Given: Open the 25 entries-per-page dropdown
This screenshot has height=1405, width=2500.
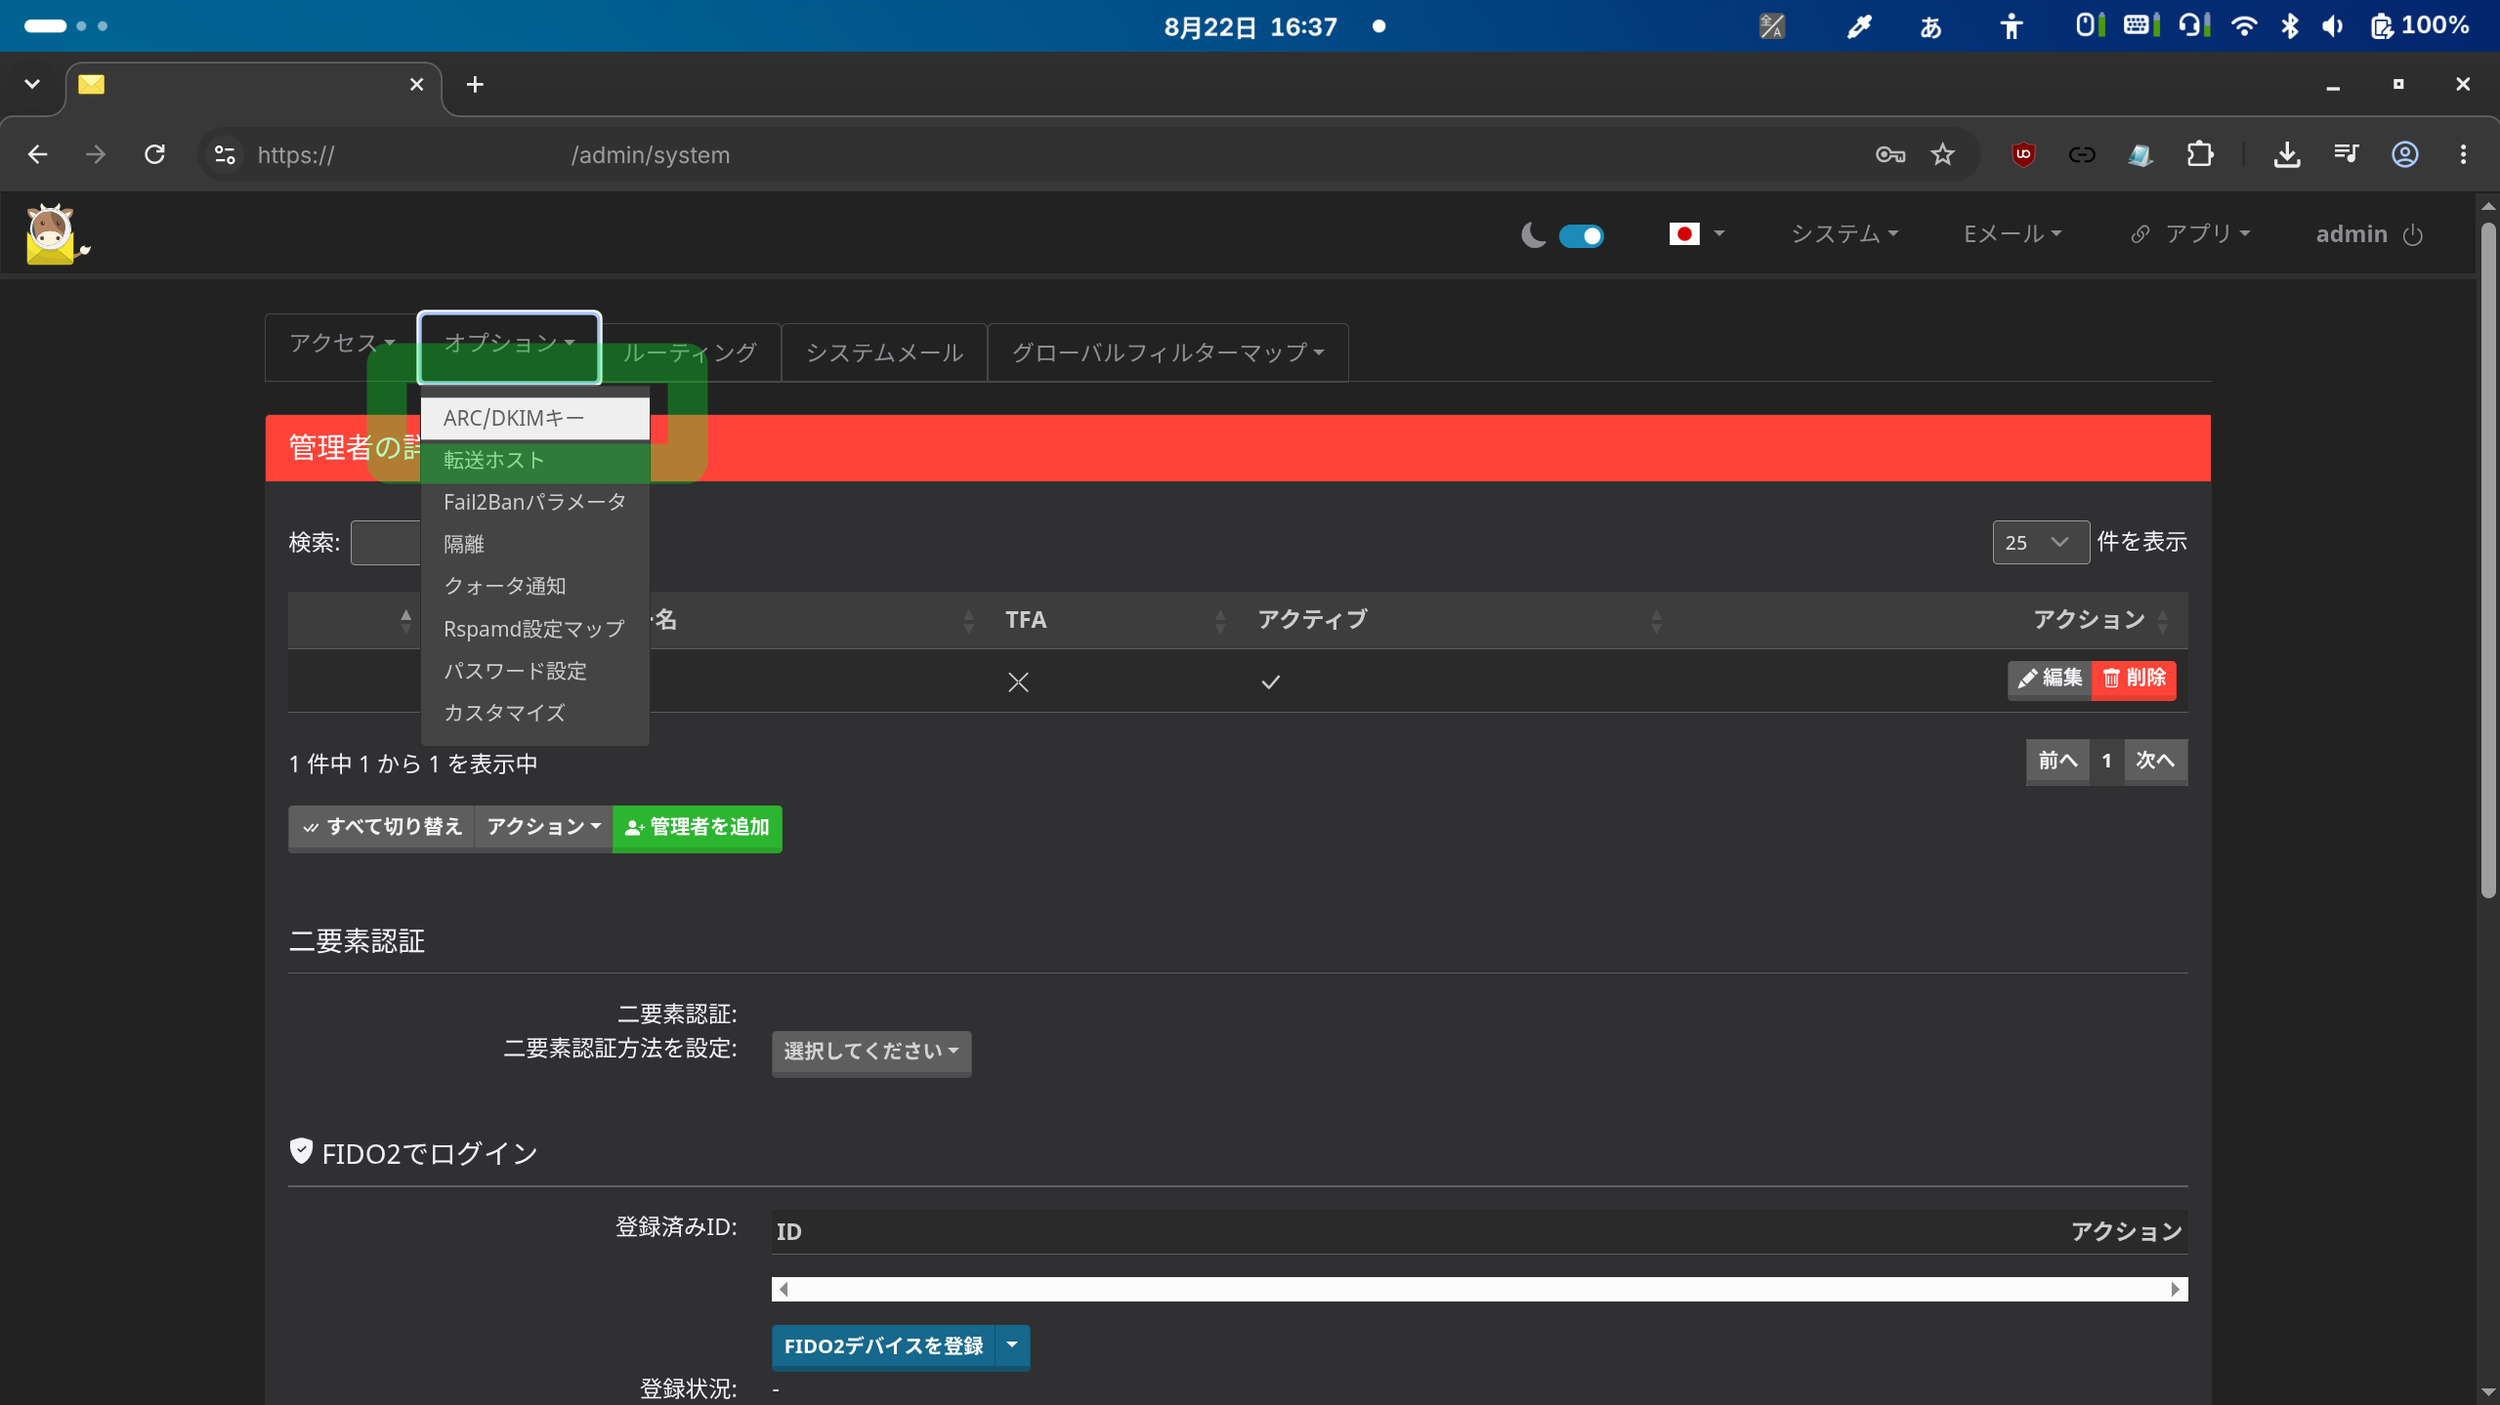Looking at the screenshot, I should (2040, 542).
